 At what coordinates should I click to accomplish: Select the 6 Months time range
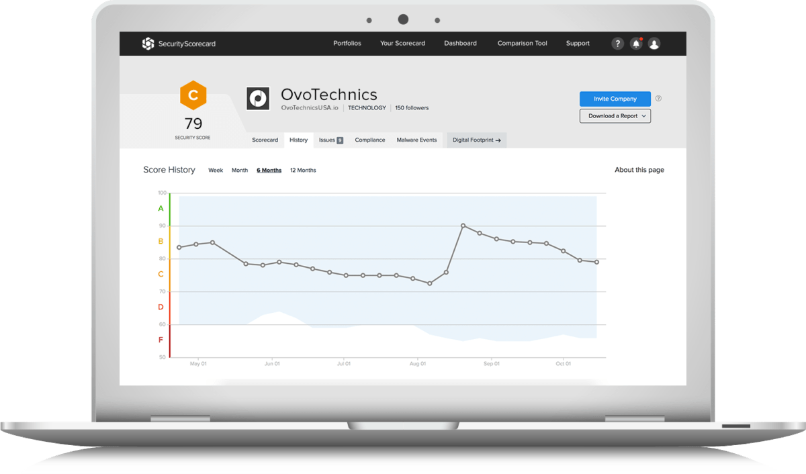(269, 171)
